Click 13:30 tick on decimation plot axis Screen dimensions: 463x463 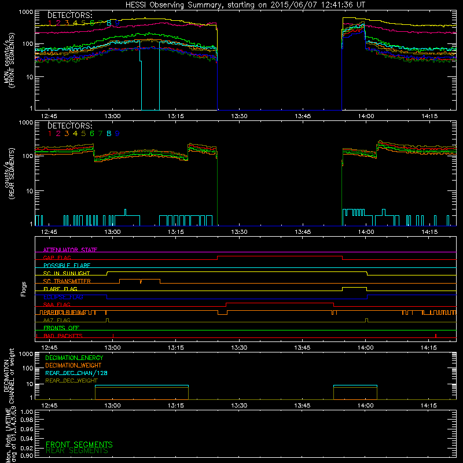point(239,406)
